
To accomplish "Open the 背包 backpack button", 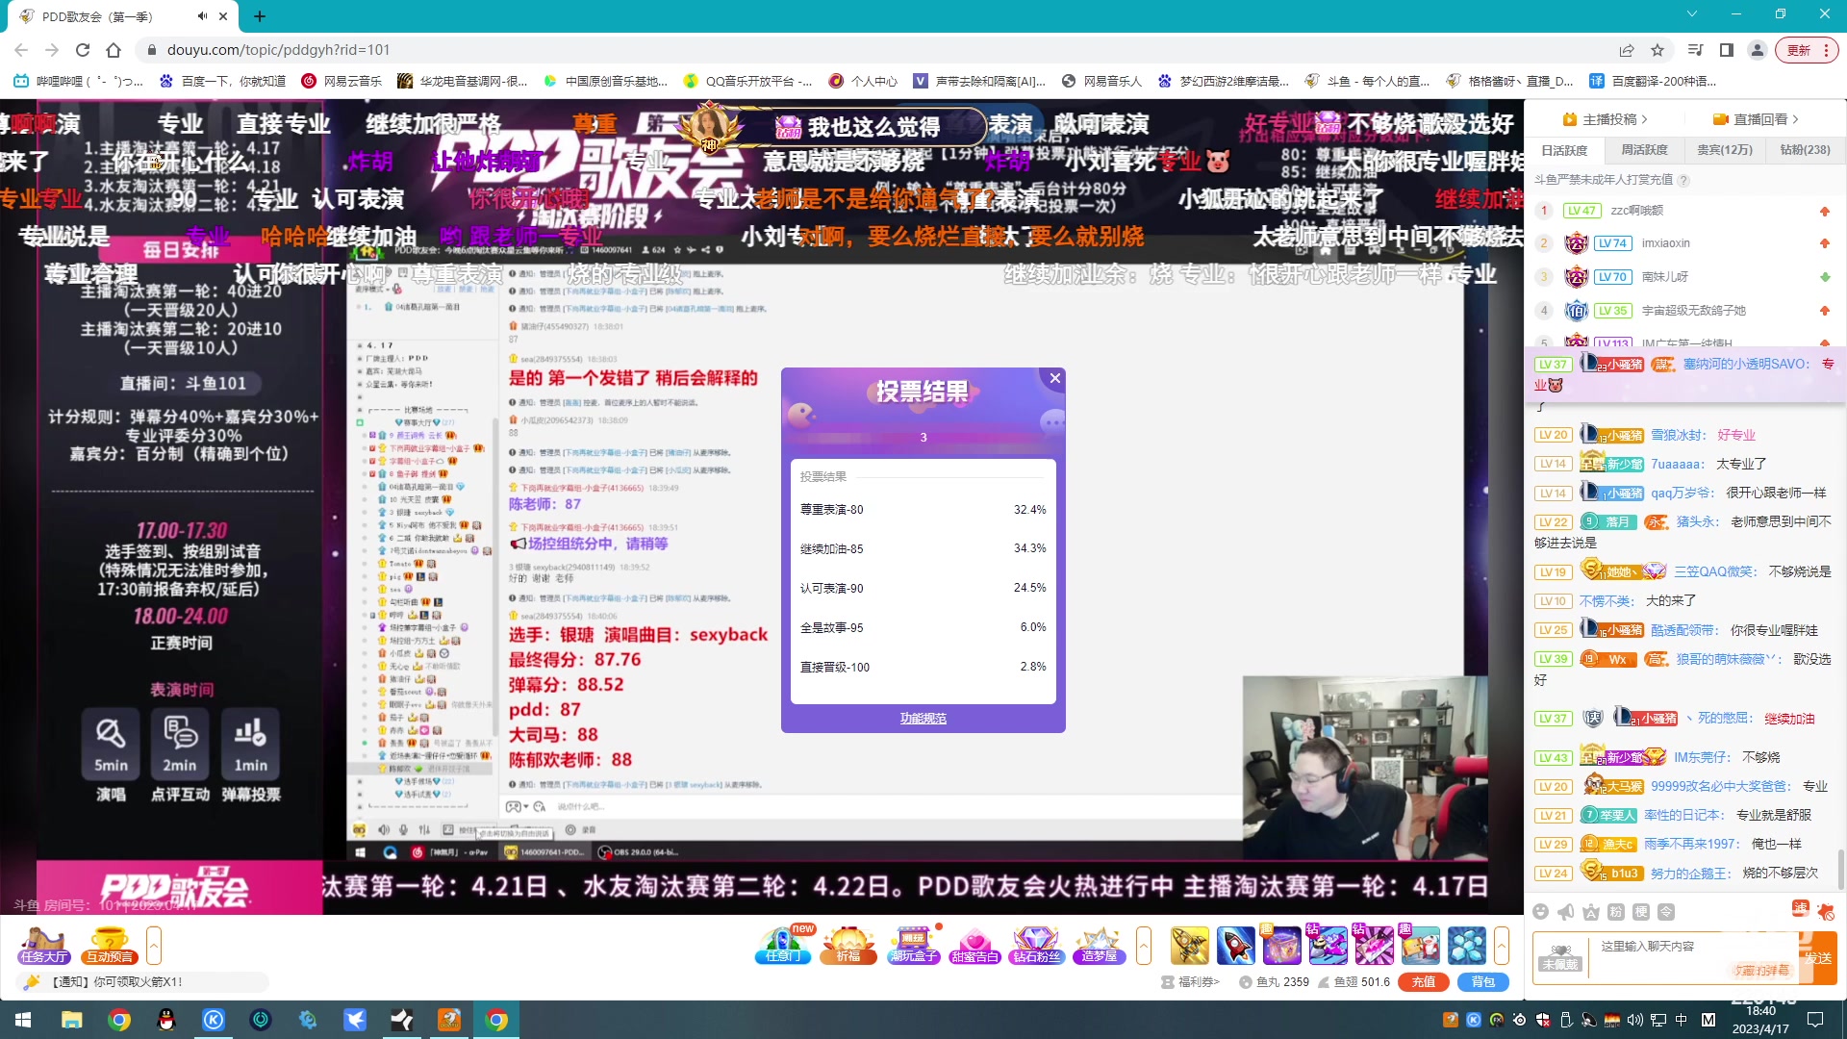I will [x=1483, y=982].
